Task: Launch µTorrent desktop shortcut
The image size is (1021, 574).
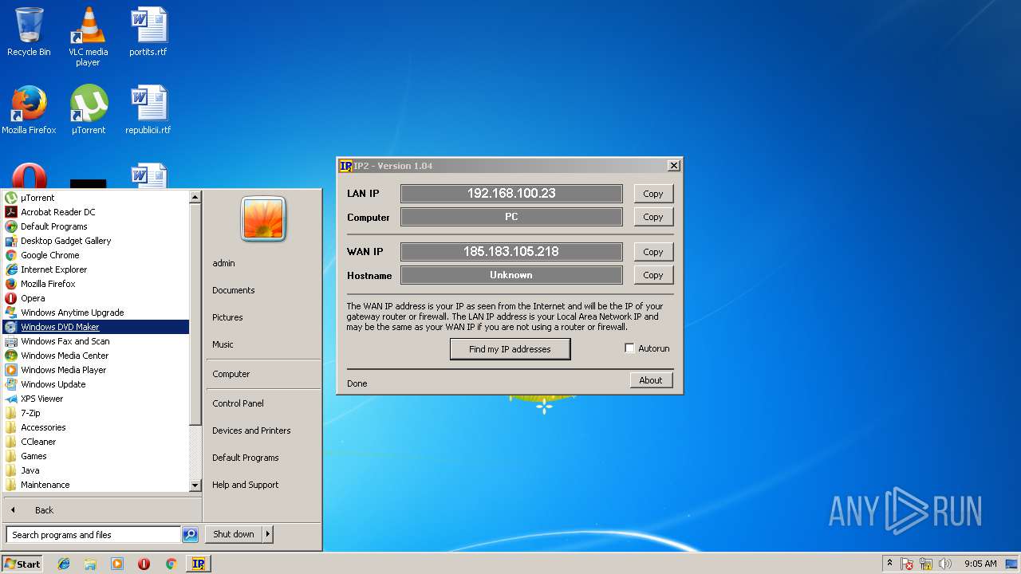Action: [88, 110]
